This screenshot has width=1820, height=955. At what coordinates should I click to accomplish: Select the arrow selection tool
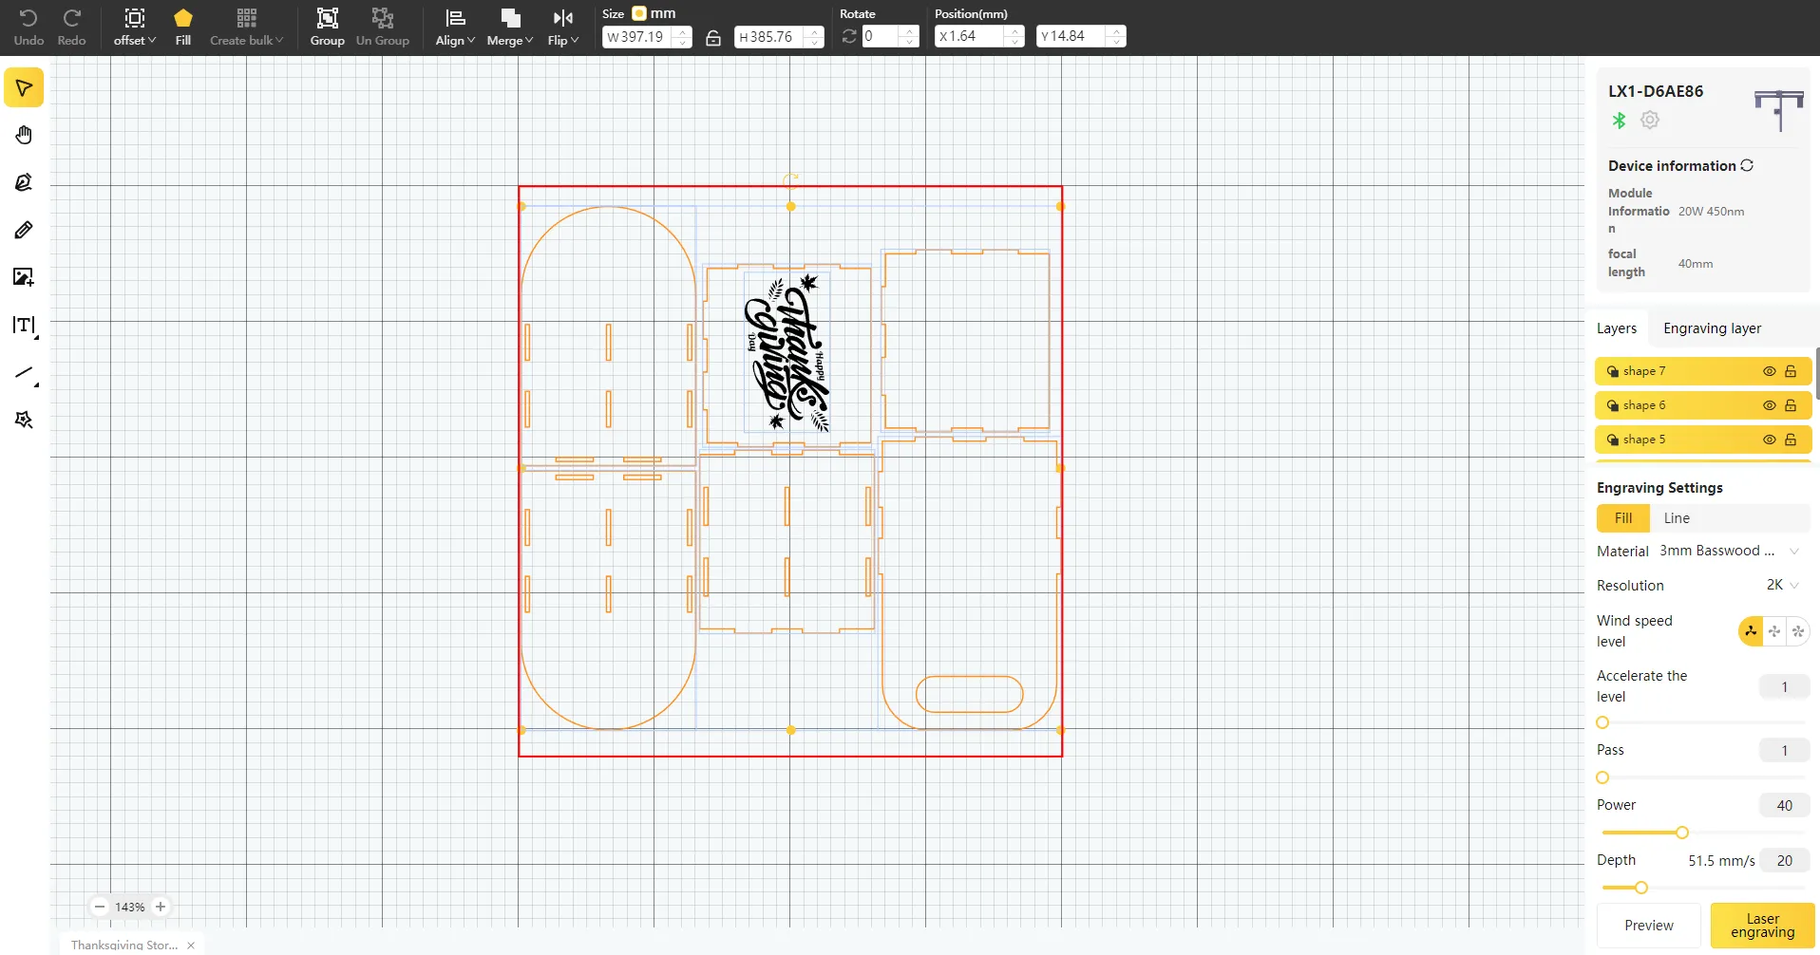(x=24, y=88)
